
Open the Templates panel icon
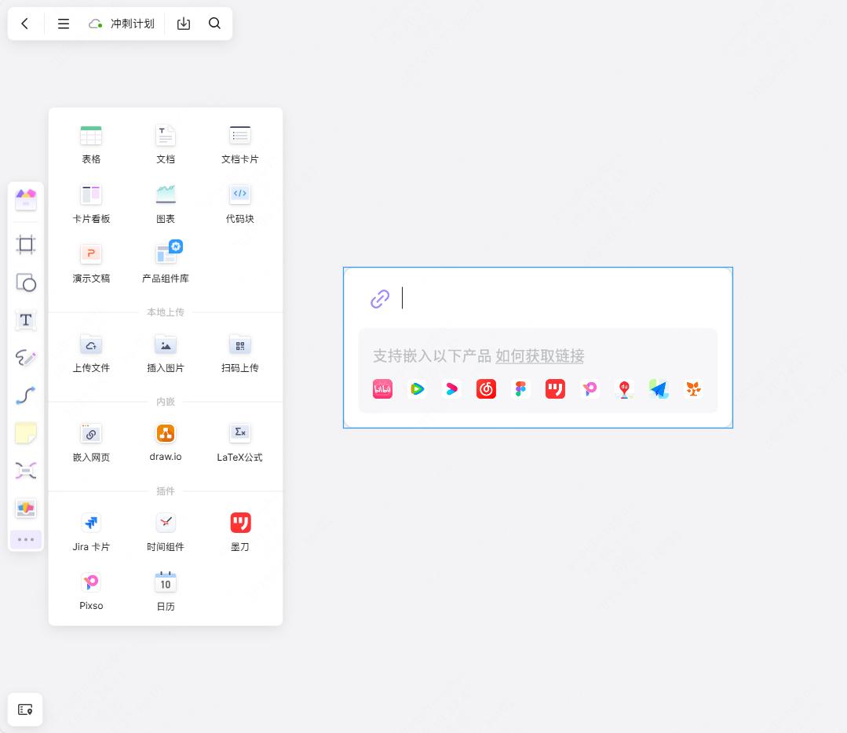26,199
